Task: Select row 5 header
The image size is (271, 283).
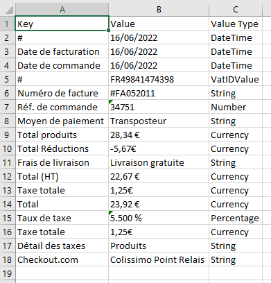Action: (7, 79)
